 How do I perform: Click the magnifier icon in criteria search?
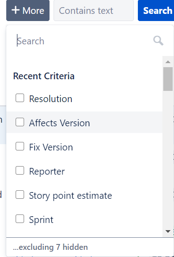tap(158, 41)
